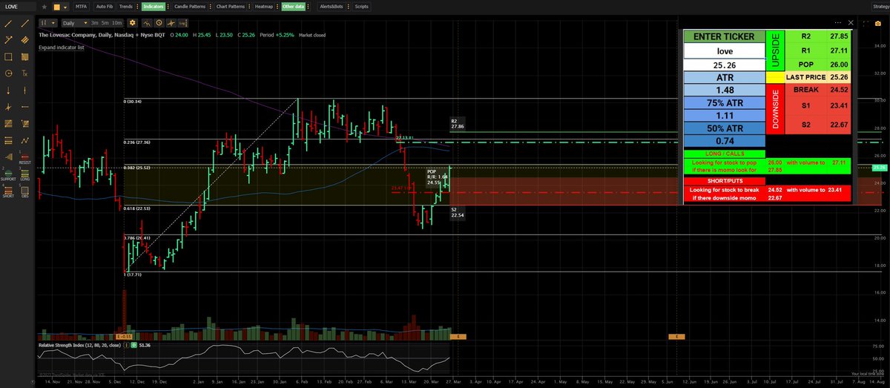
Task: Toggle the MTFA feature
Action: point(81,7)
